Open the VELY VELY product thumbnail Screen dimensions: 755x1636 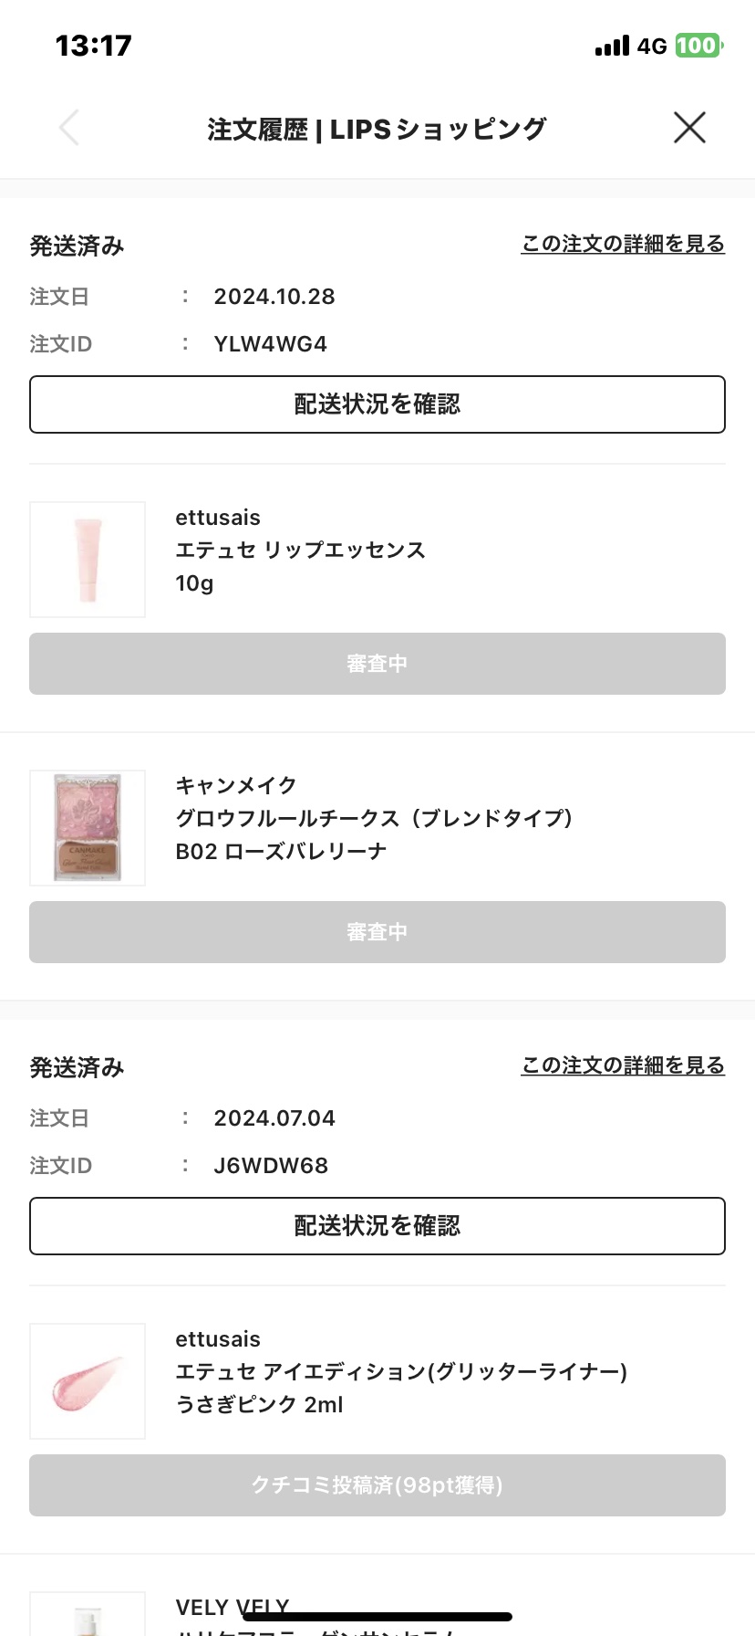[x=88, y=1616]
